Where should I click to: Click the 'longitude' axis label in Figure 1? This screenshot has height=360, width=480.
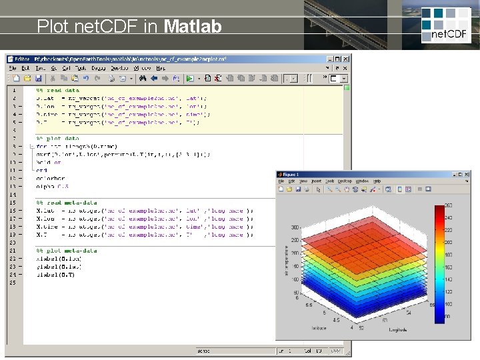[397, 330]
